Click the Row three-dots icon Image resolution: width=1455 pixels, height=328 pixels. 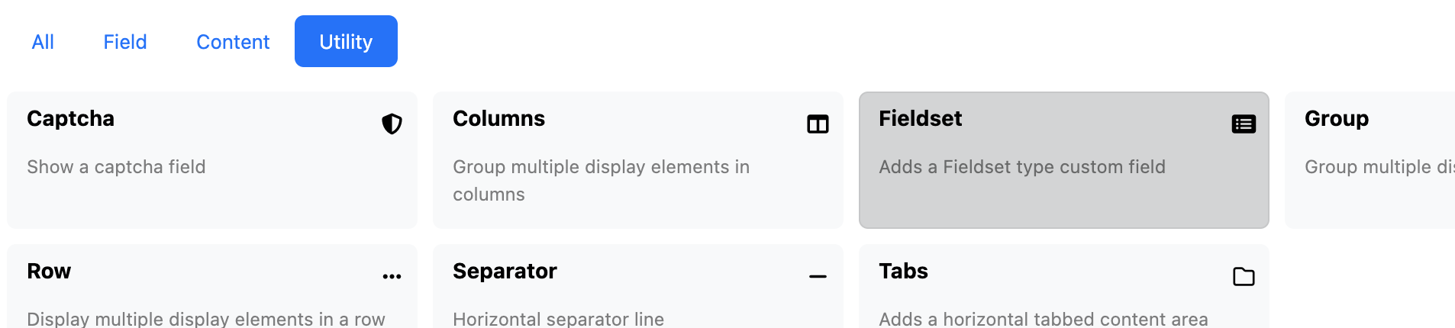(x=392, y=276)
